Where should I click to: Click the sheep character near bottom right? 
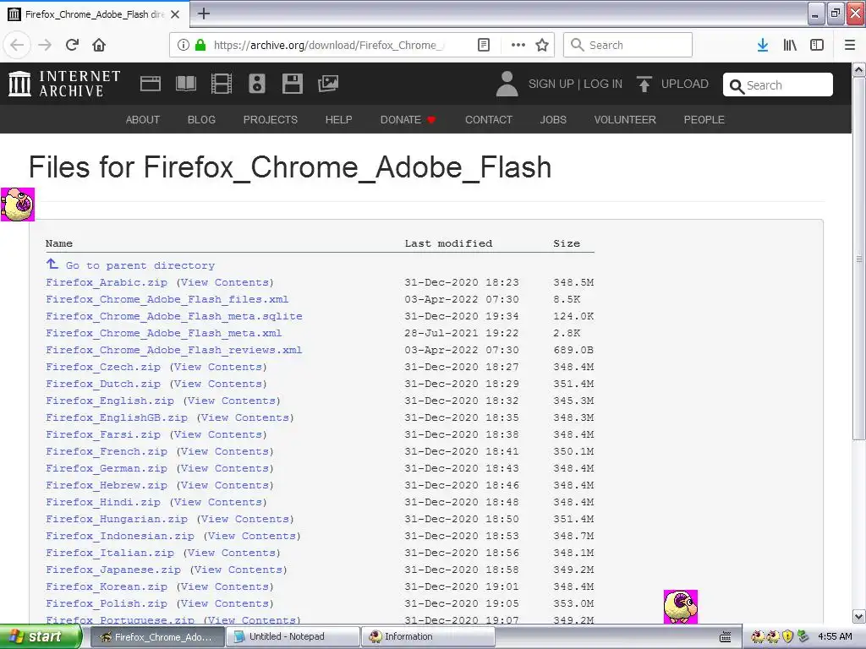681,607
